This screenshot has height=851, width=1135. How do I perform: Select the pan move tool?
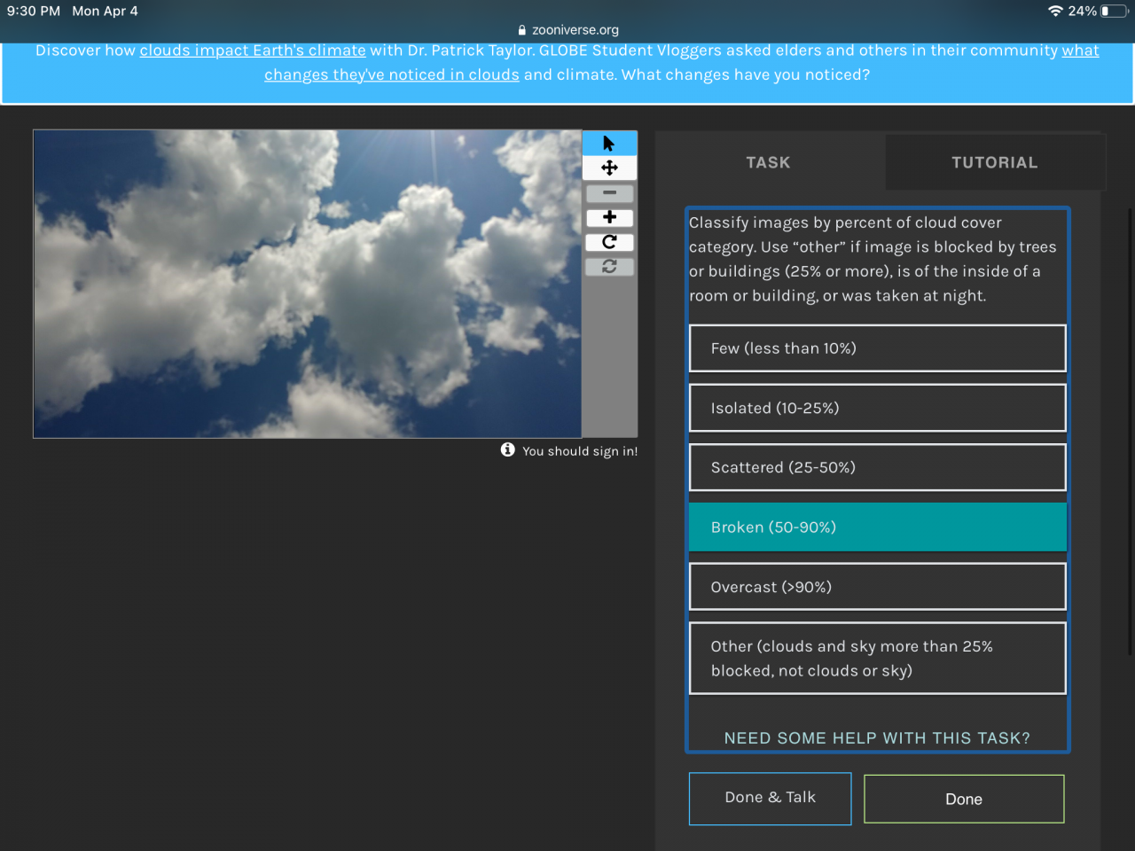coord(609,168)
